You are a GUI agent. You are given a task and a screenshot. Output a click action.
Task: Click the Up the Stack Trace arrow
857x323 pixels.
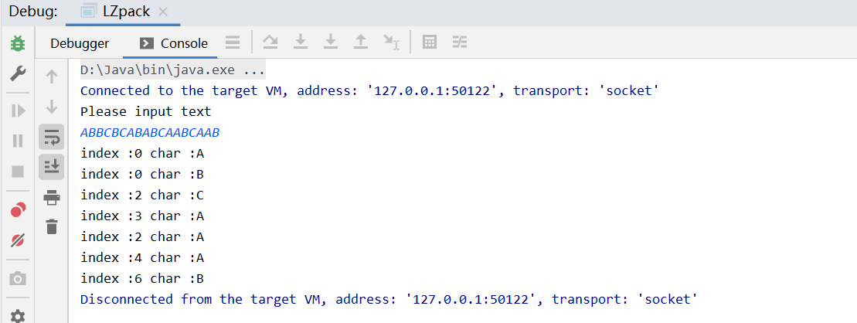(x=52, y=76)
